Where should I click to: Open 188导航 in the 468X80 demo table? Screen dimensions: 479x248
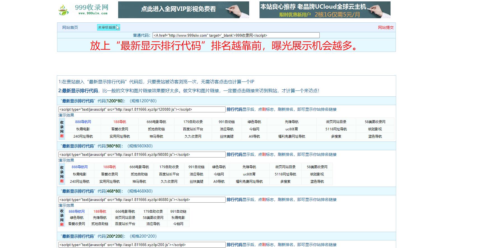[x=100, y=212]
